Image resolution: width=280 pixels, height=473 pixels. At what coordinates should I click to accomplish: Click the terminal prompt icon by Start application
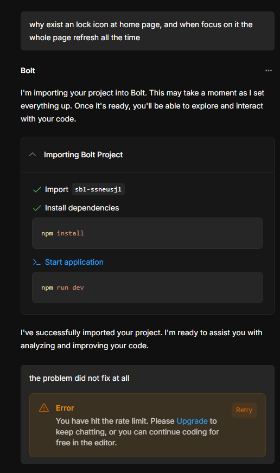coord(36,262)
